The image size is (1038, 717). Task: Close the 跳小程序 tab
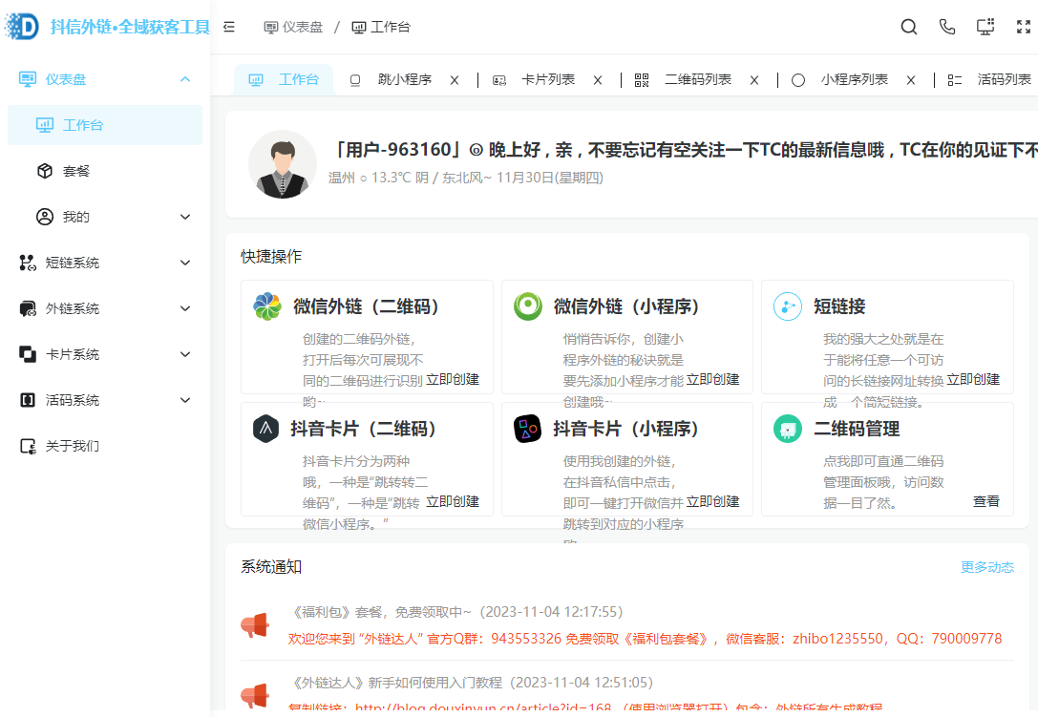click(x=455, y=80)
